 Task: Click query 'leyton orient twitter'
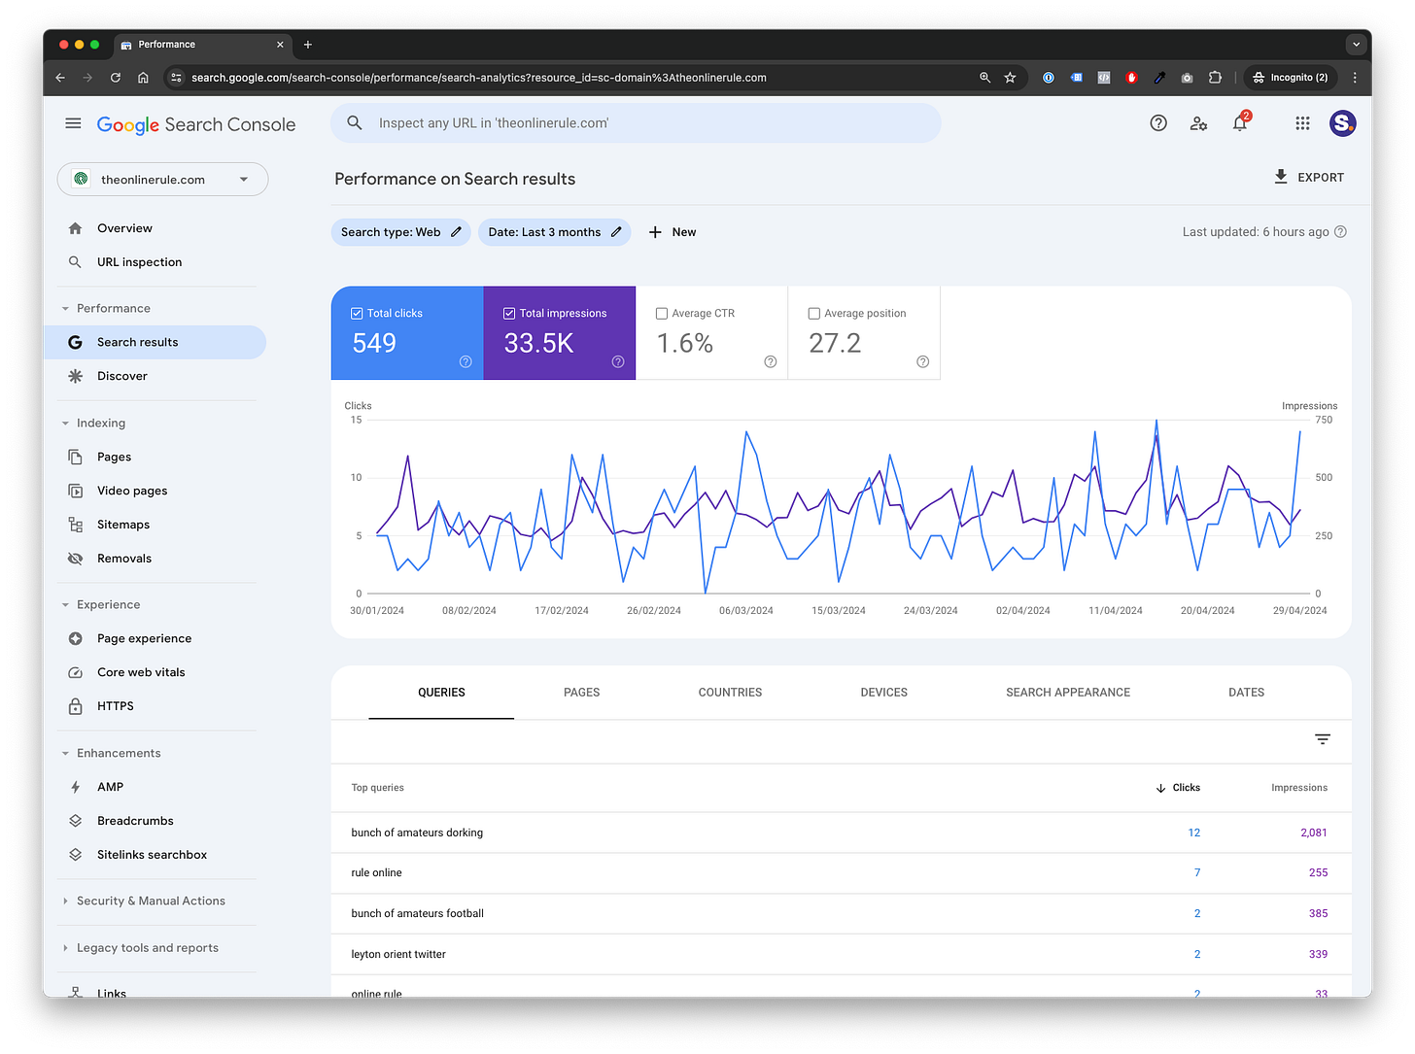tap(398, 954)
